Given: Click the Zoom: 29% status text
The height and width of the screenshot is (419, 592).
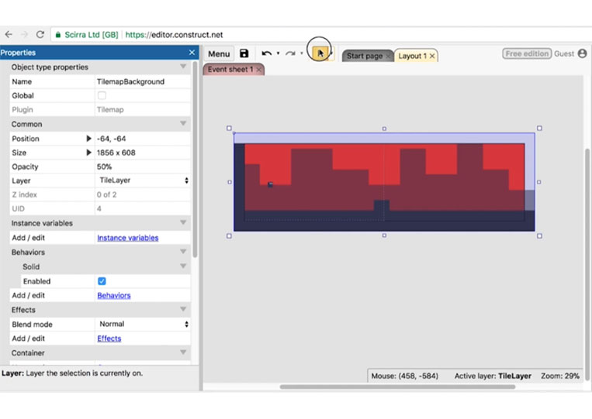Looking at the screenshot, I should [560, 376].
